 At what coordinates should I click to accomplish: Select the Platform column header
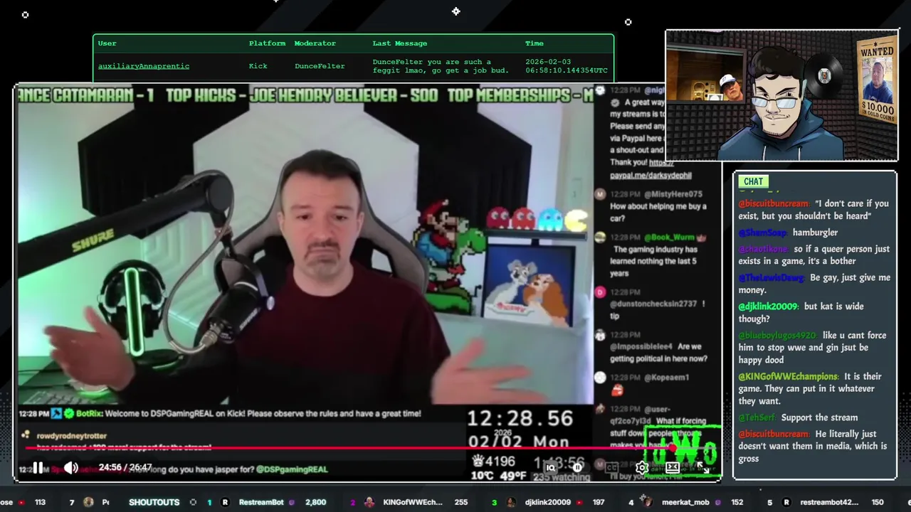coord(267,43)
